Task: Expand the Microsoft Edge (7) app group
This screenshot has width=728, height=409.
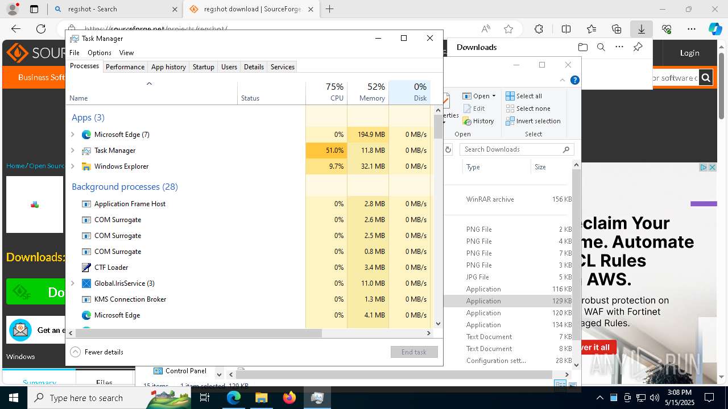Action: pyautogui.click(x=73, y=135)
